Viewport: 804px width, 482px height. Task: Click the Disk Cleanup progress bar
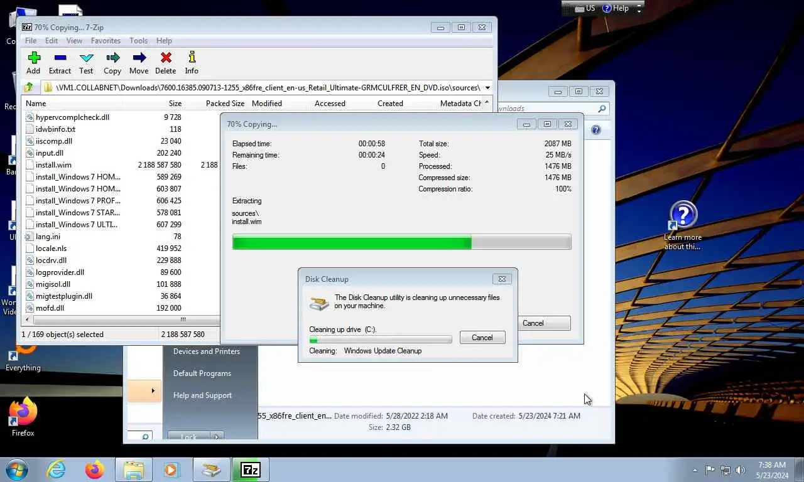[x=380, y=340]
